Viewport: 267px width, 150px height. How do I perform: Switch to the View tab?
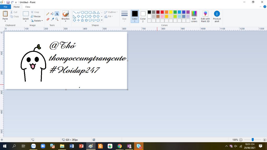(x=28, y=7)
